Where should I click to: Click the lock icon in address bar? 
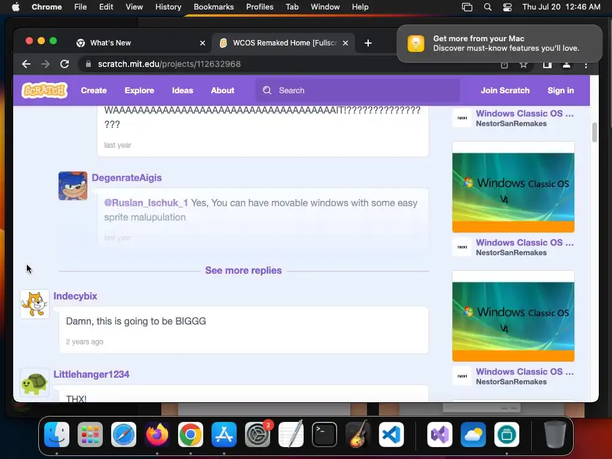click(88, 64)
